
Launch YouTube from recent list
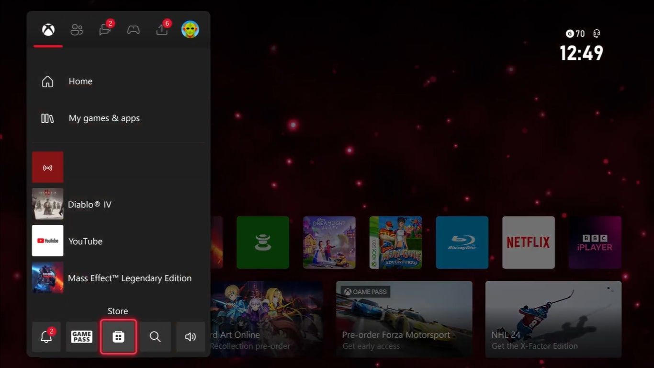click(85, 241)
